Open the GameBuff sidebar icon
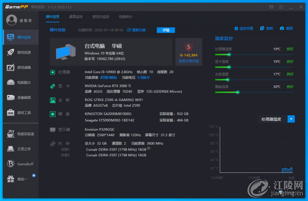The image size is (308, 201). tap(10, 164)
